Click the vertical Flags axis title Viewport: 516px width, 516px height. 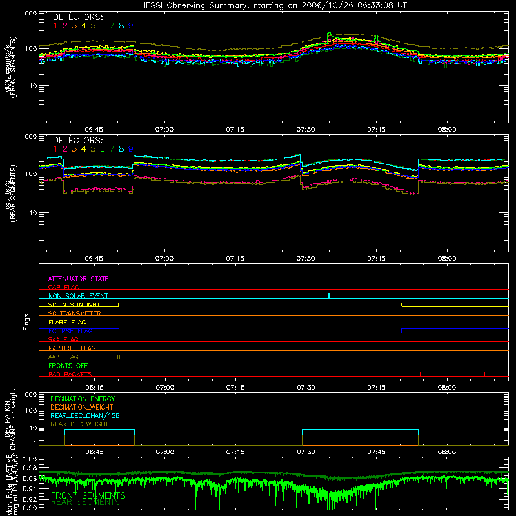pos(26,322)
